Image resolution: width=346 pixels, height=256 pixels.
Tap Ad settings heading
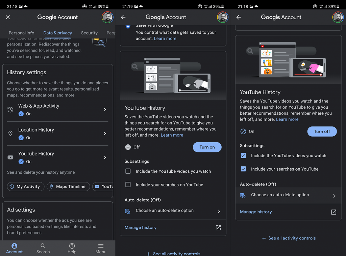click(x=21, y=210)
